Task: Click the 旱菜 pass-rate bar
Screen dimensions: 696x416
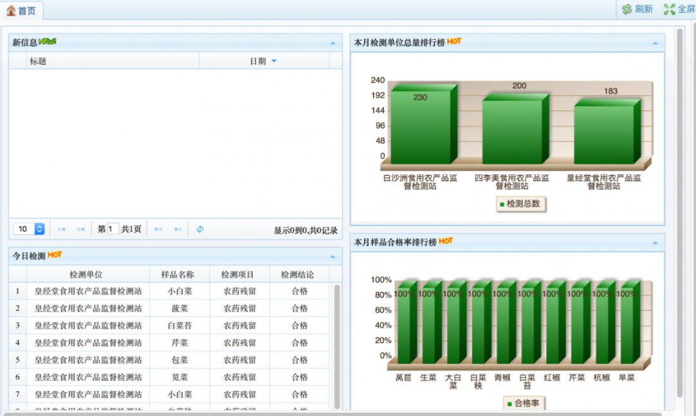Action: [x=630, y=322]
